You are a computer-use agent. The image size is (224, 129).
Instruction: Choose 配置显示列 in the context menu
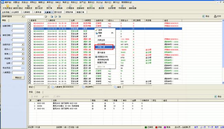tap(105, 57)
